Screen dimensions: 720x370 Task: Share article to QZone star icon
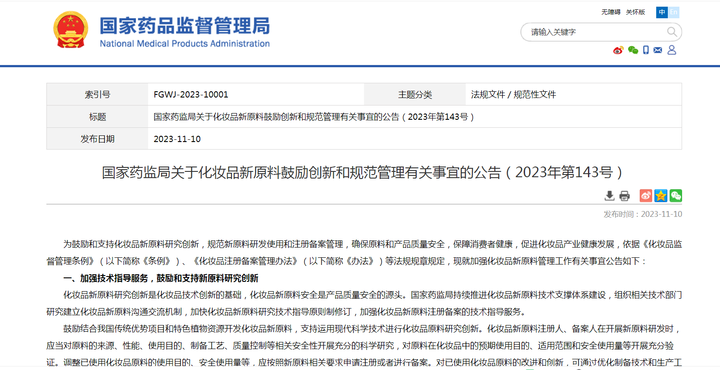(x=661, y=195)
